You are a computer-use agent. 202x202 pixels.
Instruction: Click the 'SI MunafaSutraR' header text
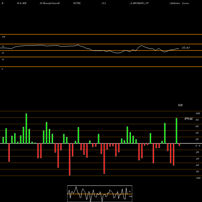(x=50, y=3)
